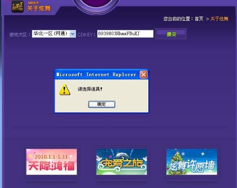This screenshot has width=237, height=188.
Task: Close the Microsoft Internet Explorer alert dialog
Action: (x=144, y=75)
